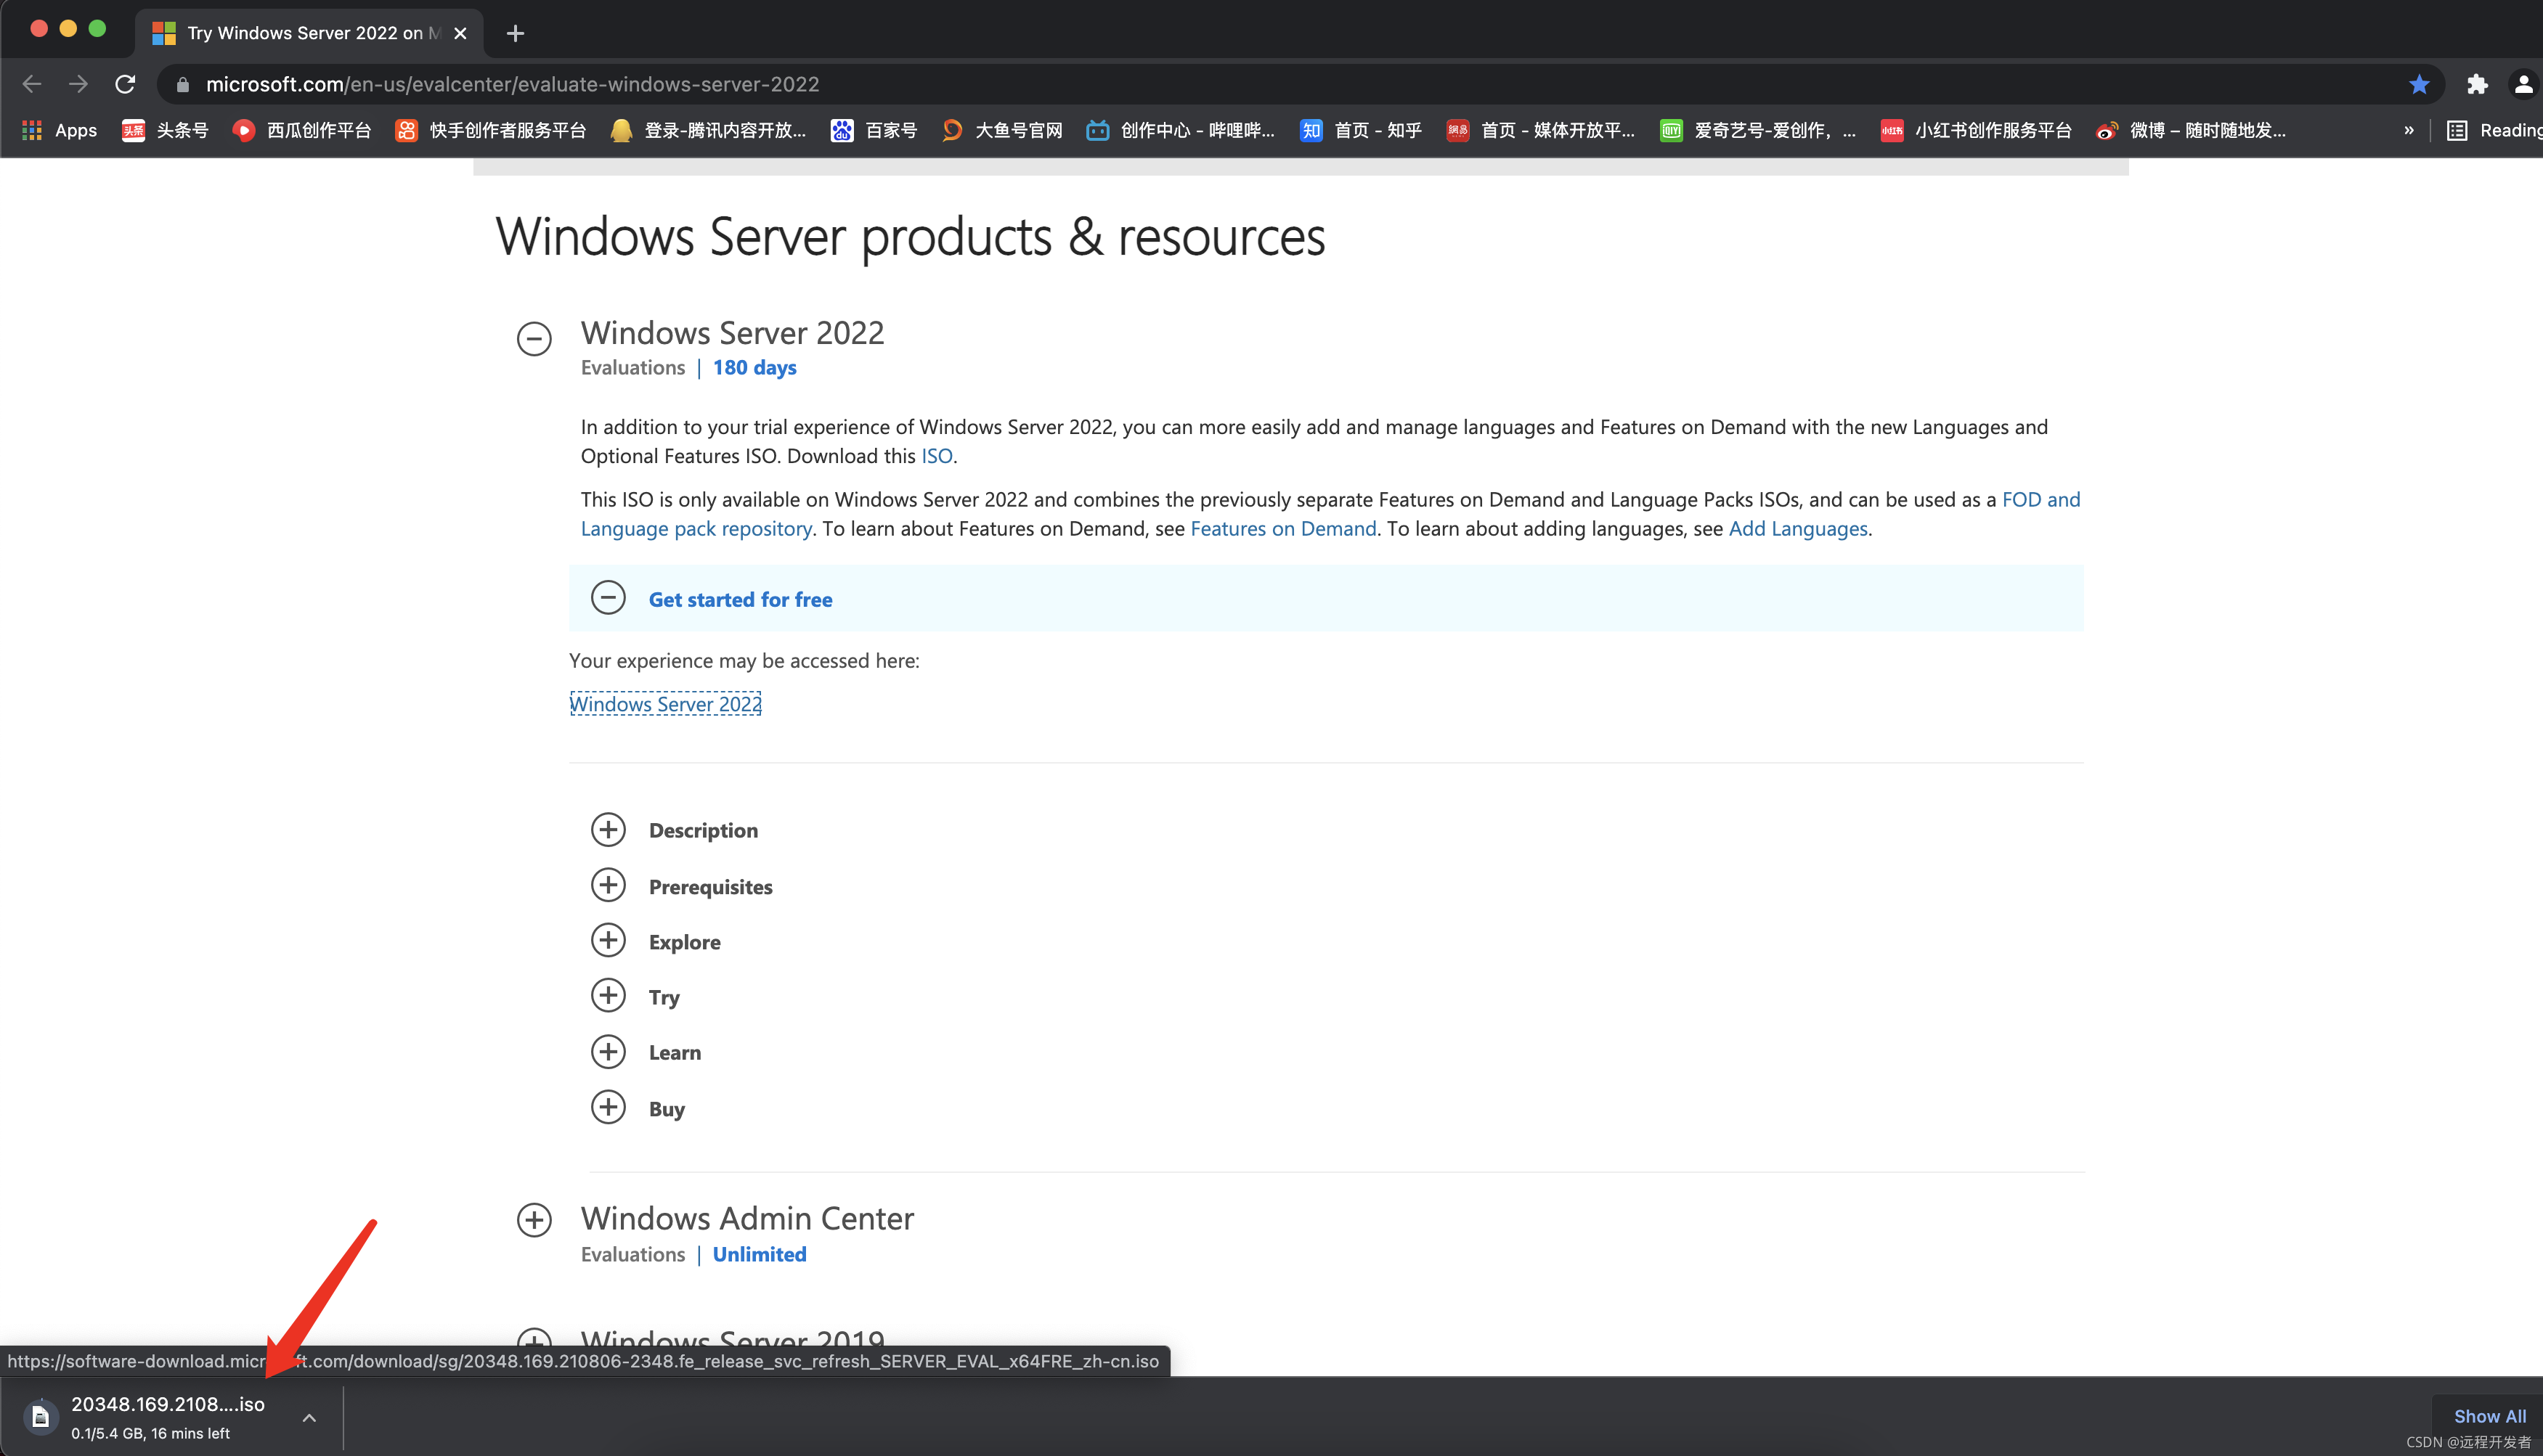Open the Reading list button
This screenshot has width=2543, height=1456.
point(2494,130)
